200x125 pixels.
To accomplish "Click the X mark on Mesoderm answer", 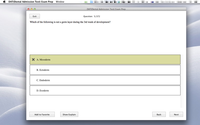I will click(x=33, y=59).
